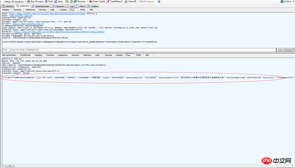
Task: Select the response JSON inspector tab
Action: [x=138, y=55]
